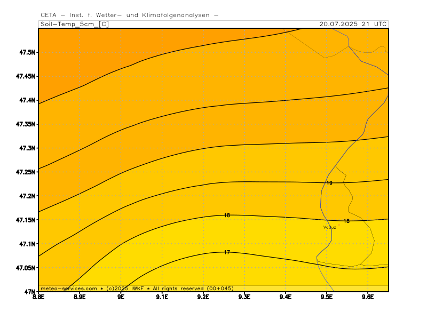
Task: Click the 47.05N latitude label
Action: pos(25,268)
